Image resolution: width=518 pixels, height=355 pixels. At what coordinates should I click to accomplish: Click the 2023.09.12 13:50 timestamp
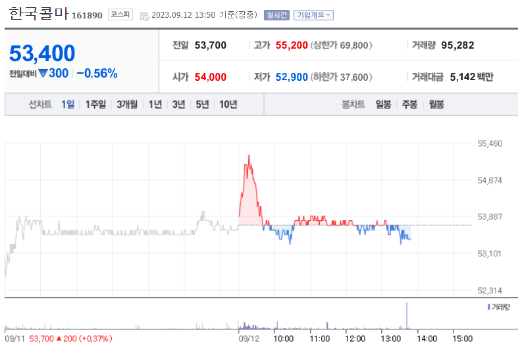click(x=184, y=15)
